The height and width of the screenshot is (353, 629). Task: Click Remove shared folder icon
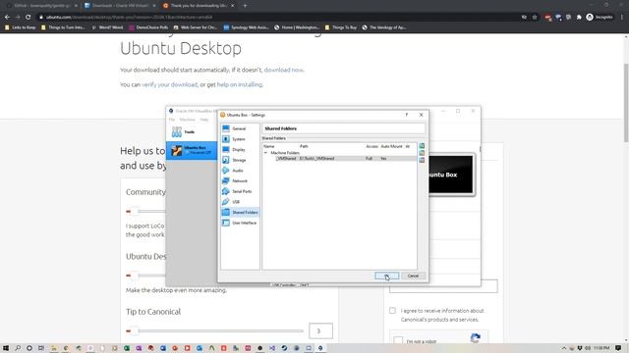(422, 160)
